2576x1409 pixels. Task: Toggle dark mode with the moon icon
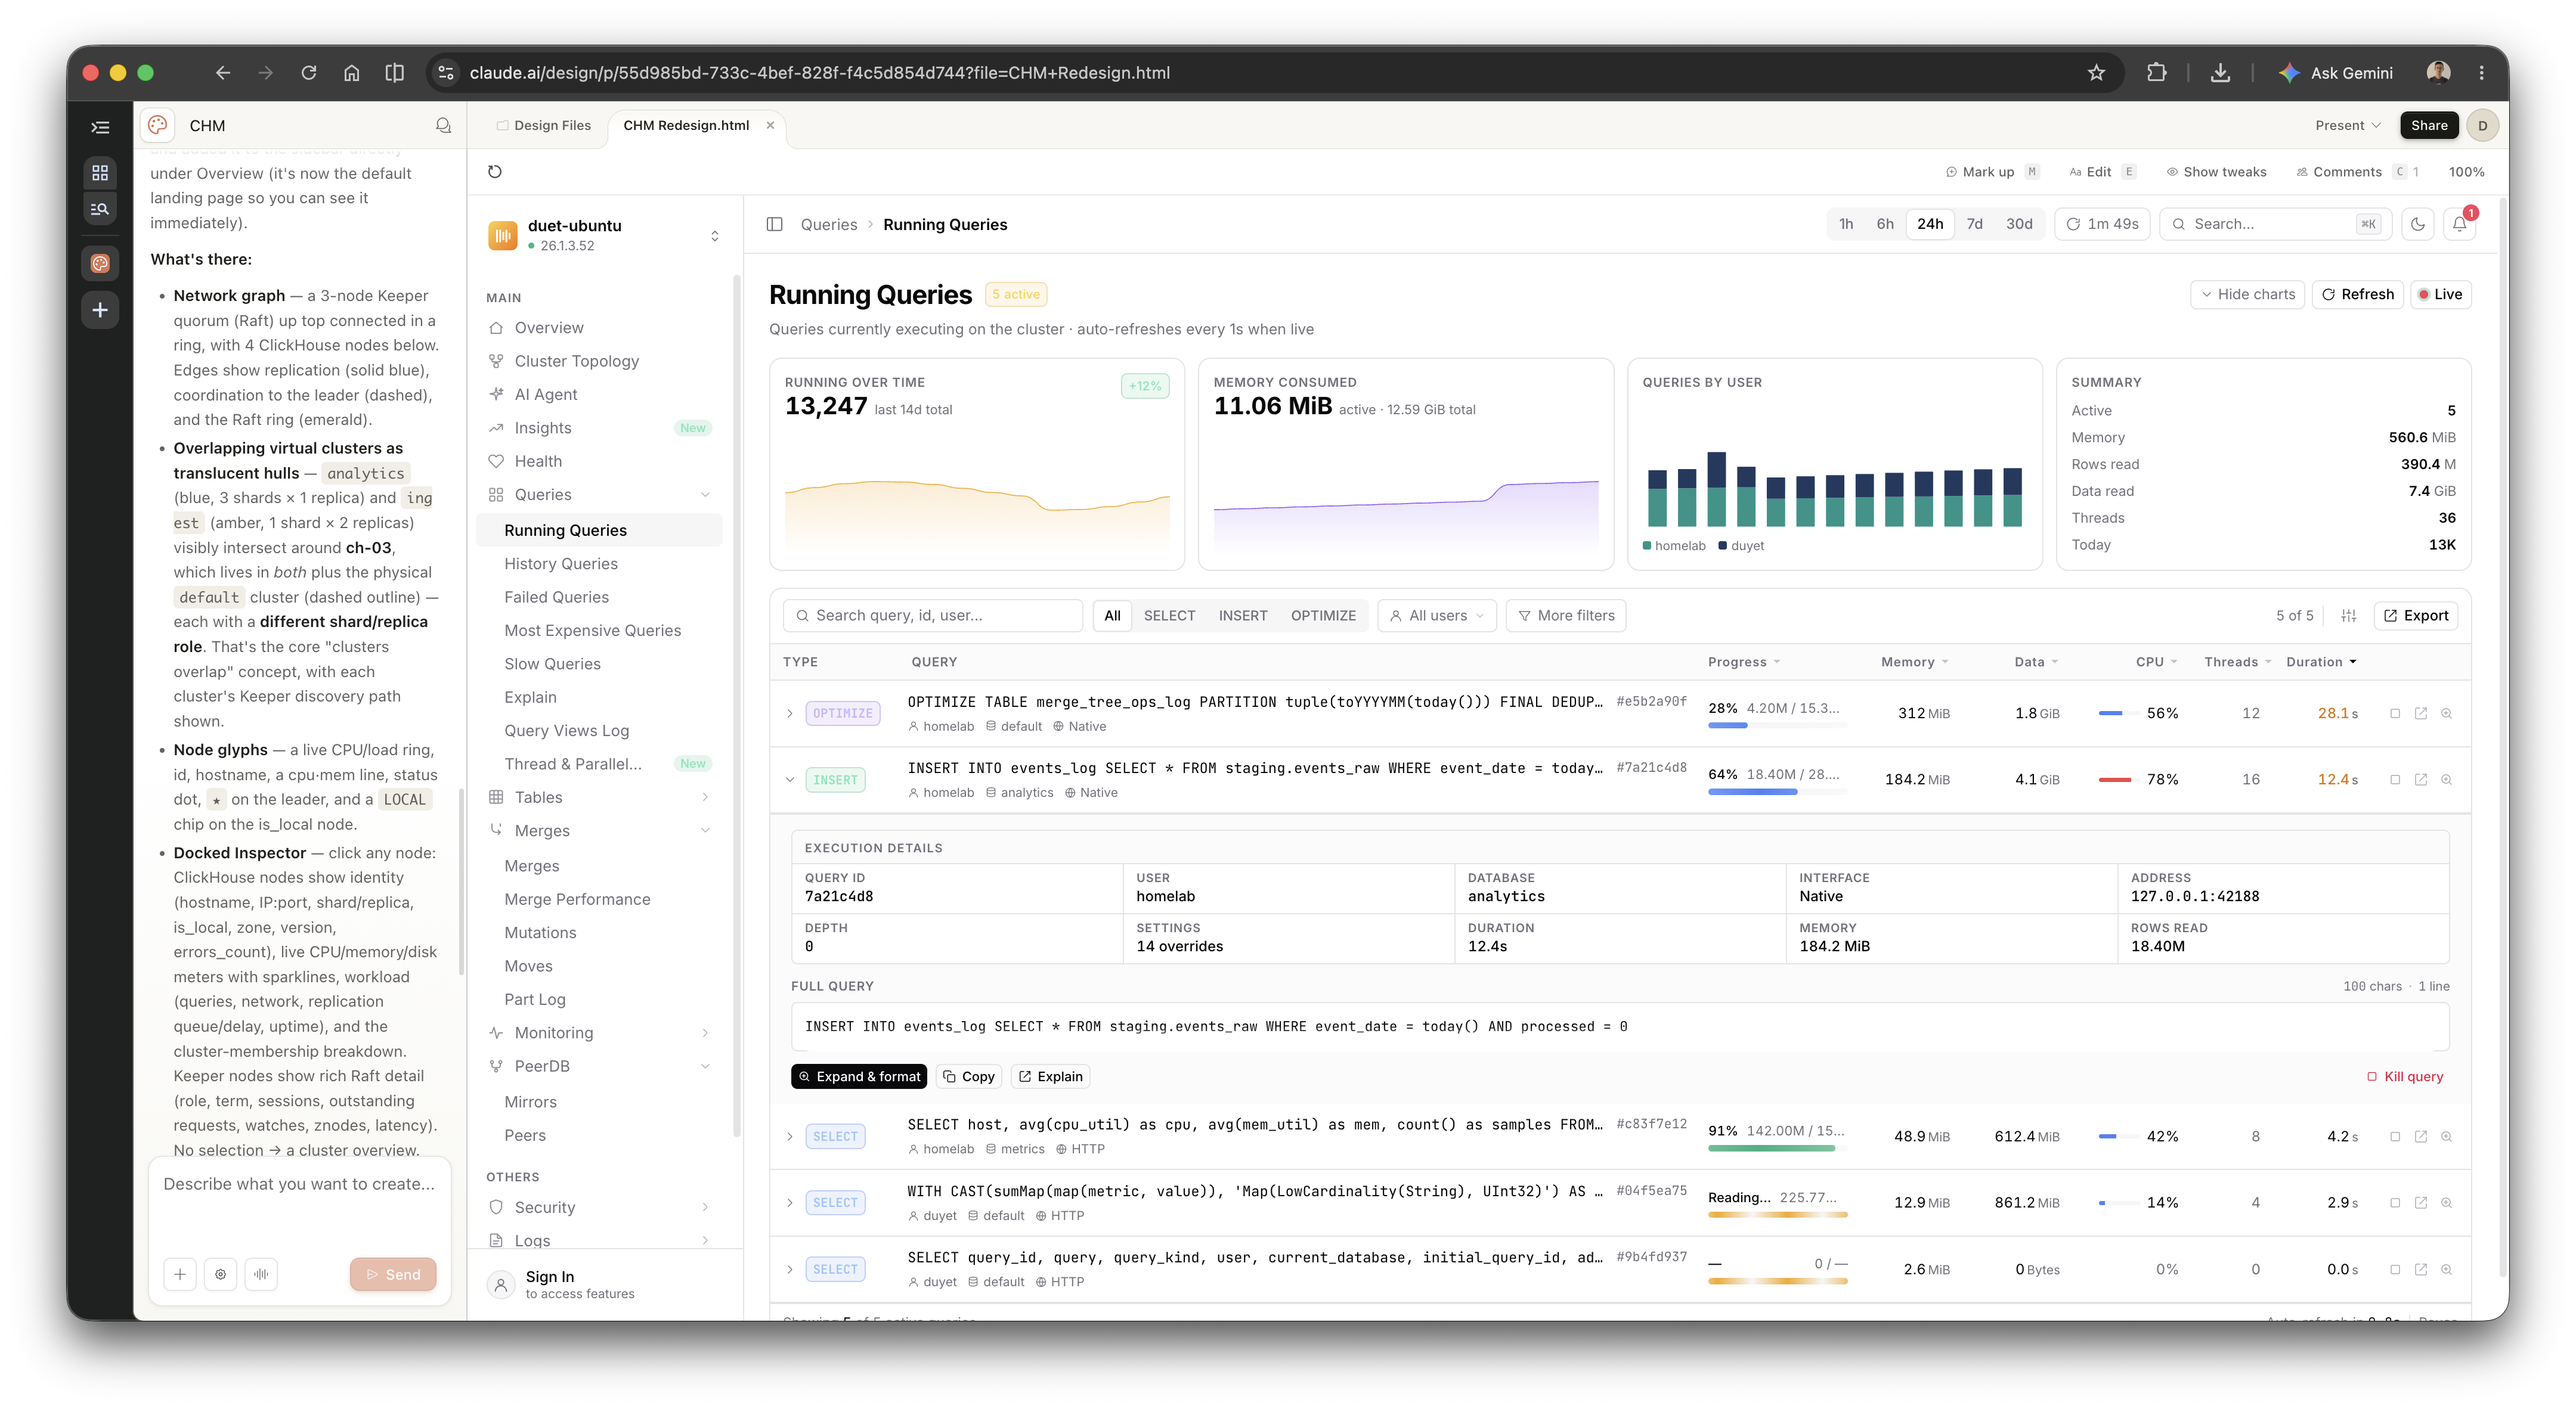2418,224
